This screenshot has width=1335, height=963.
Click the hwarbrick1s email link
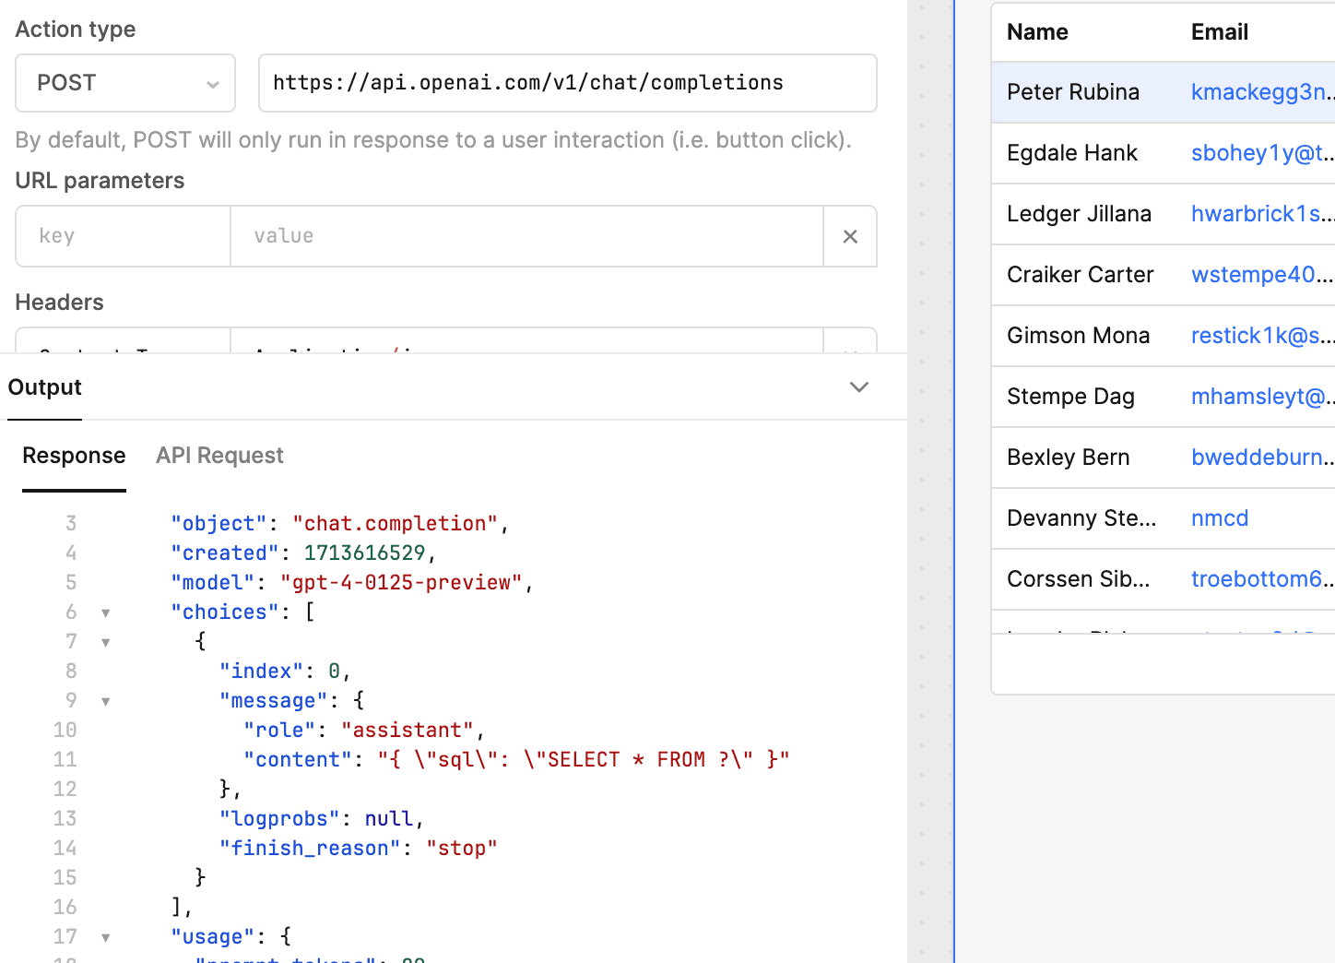click(x=1259, y=214)
